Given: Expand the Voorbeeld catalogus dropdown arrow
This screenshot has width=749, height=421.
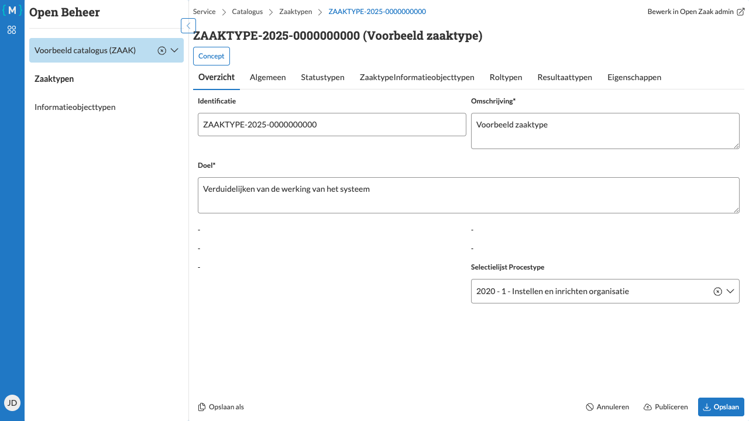Looking at the screenshot, I should 174,50.
